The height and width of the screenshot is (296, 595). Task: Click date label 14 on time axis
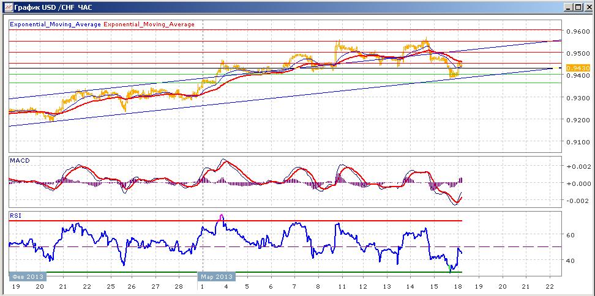click(x=410, y=287)
